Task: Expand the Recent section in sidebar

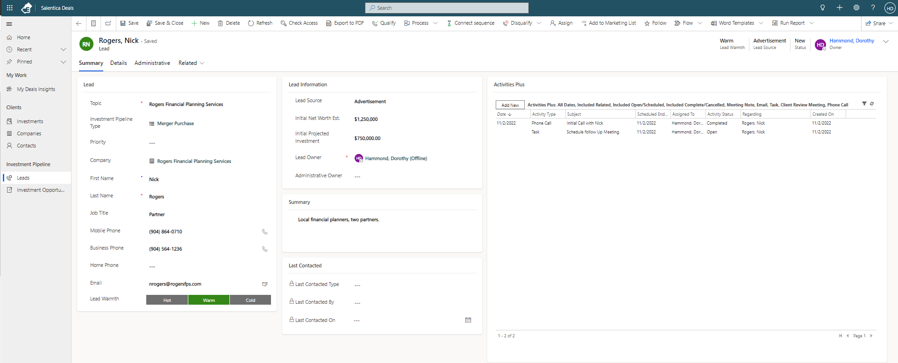Action: (x=63, y=49)
